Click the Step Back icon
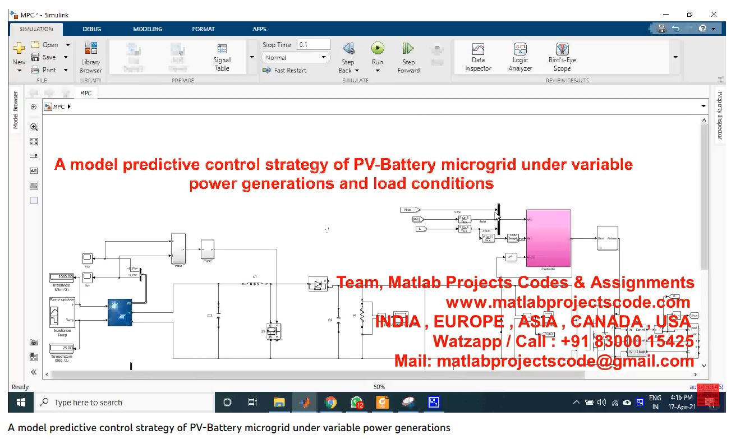Screen dimensions: 731x439 (x=348, y=49)
